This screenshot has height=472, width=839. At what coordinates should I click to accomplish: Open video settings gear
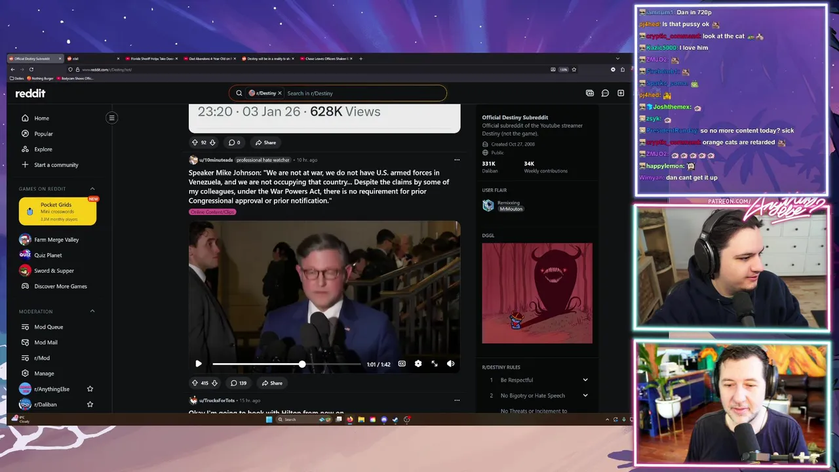(x=418, y=364)
